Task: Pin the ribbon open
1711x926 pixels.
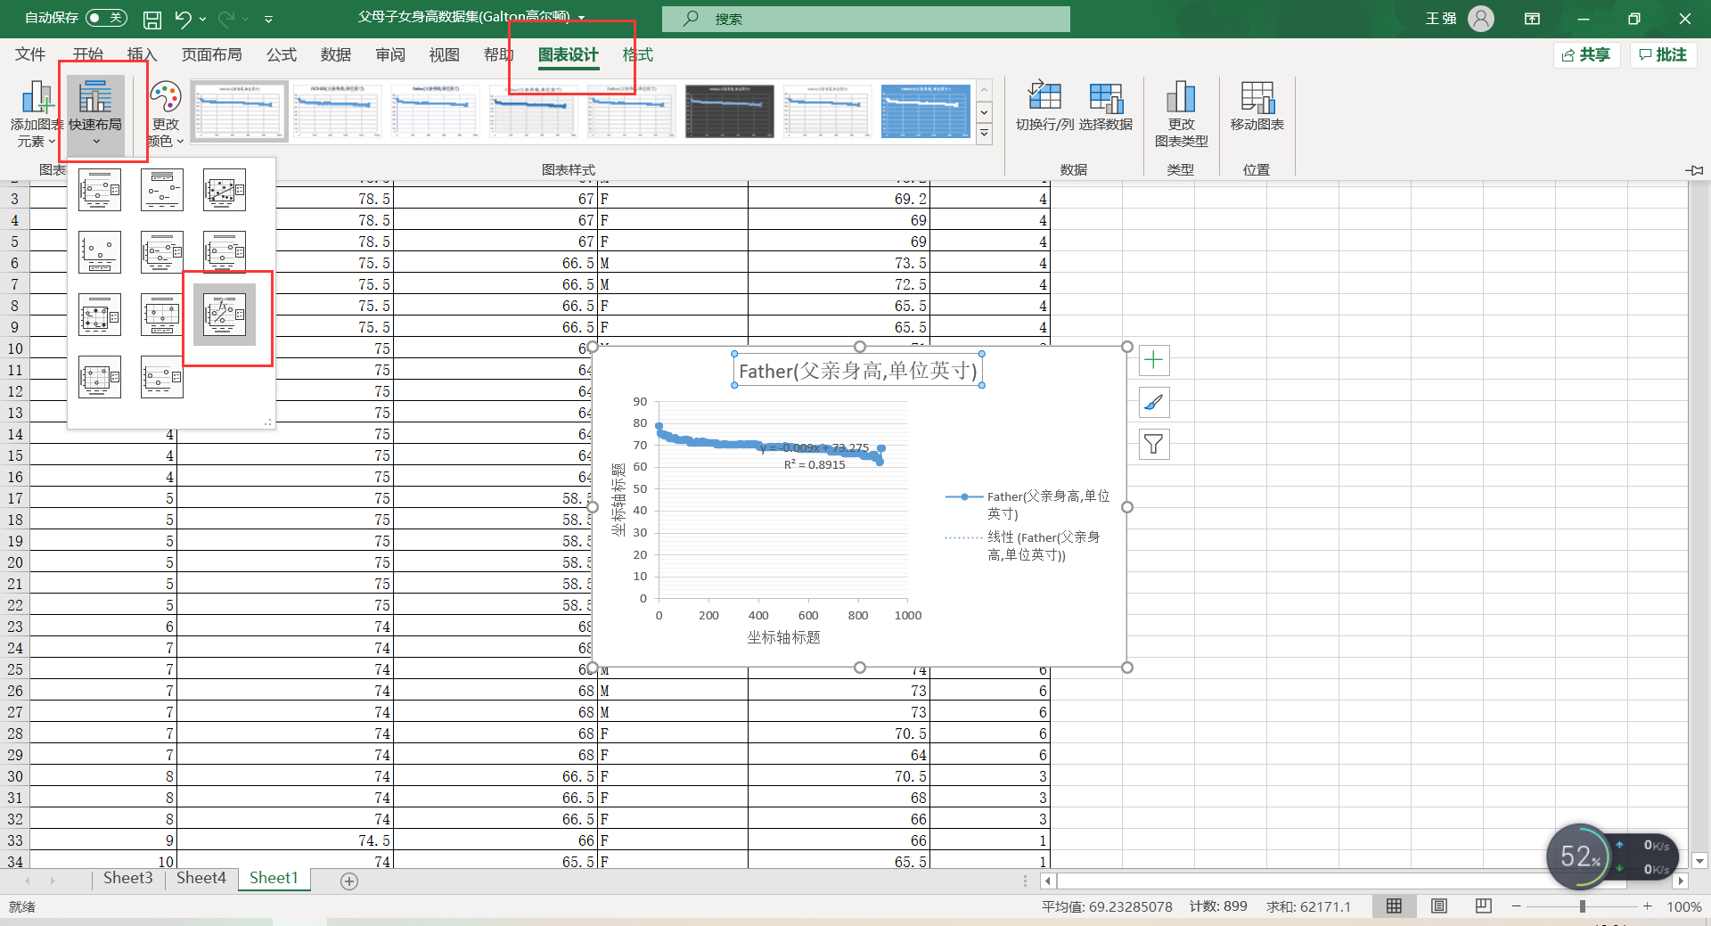Action: (1694, 169)
